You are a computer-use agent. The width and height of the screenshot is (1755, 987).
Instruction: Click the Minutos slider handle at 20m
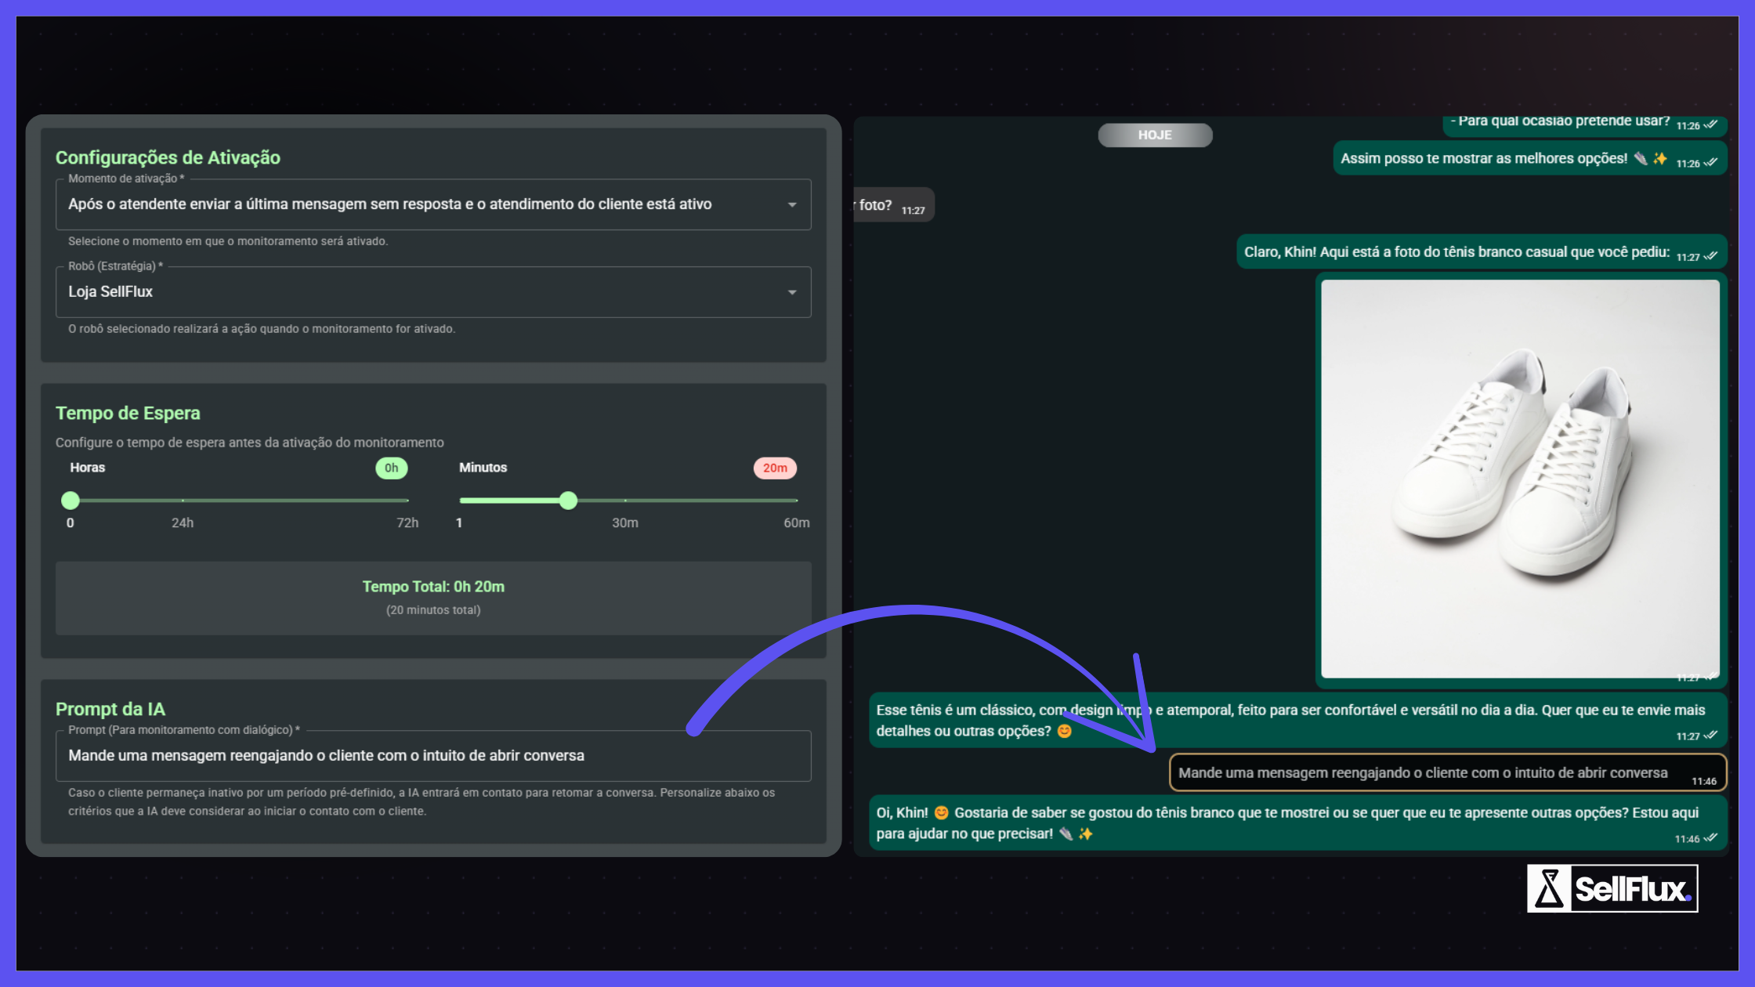point(569,501)
